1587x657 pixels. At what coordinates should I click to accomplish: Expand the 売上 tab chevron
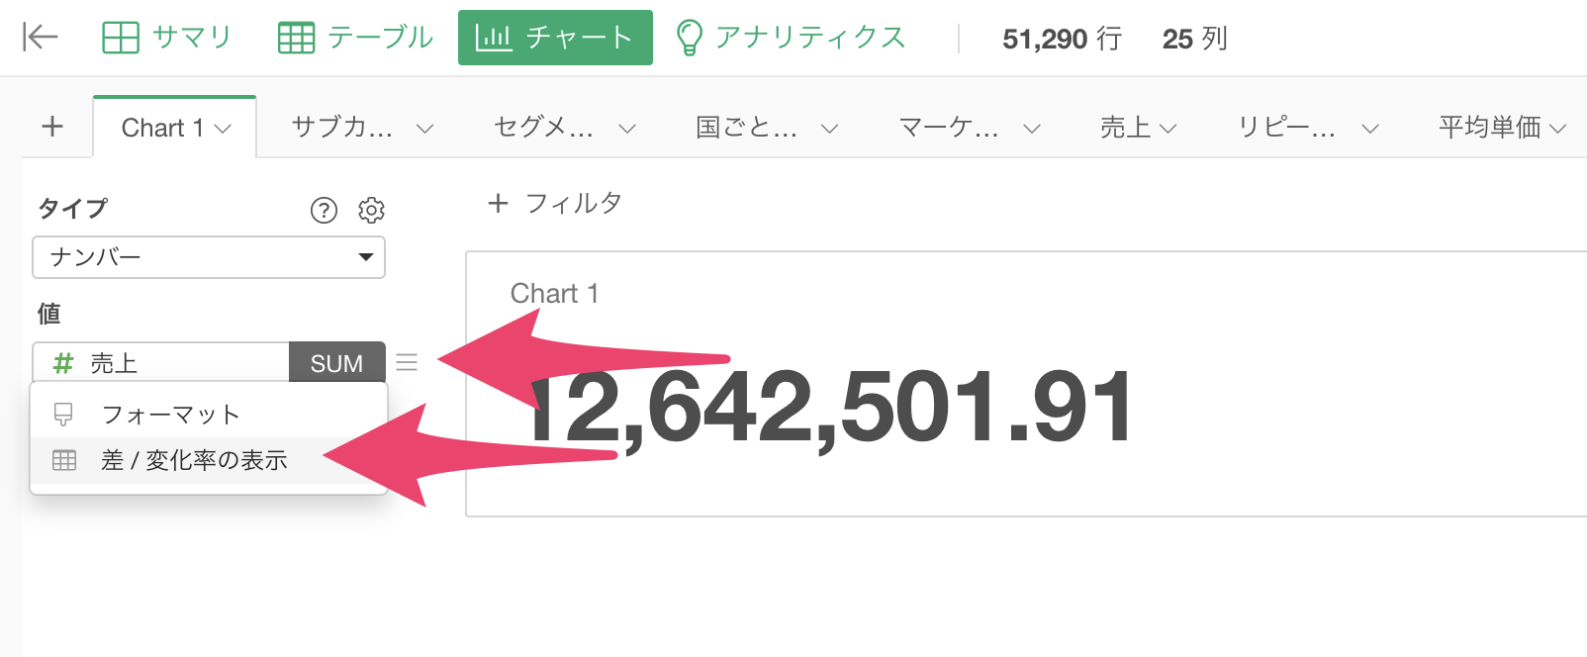point(1168,129)
